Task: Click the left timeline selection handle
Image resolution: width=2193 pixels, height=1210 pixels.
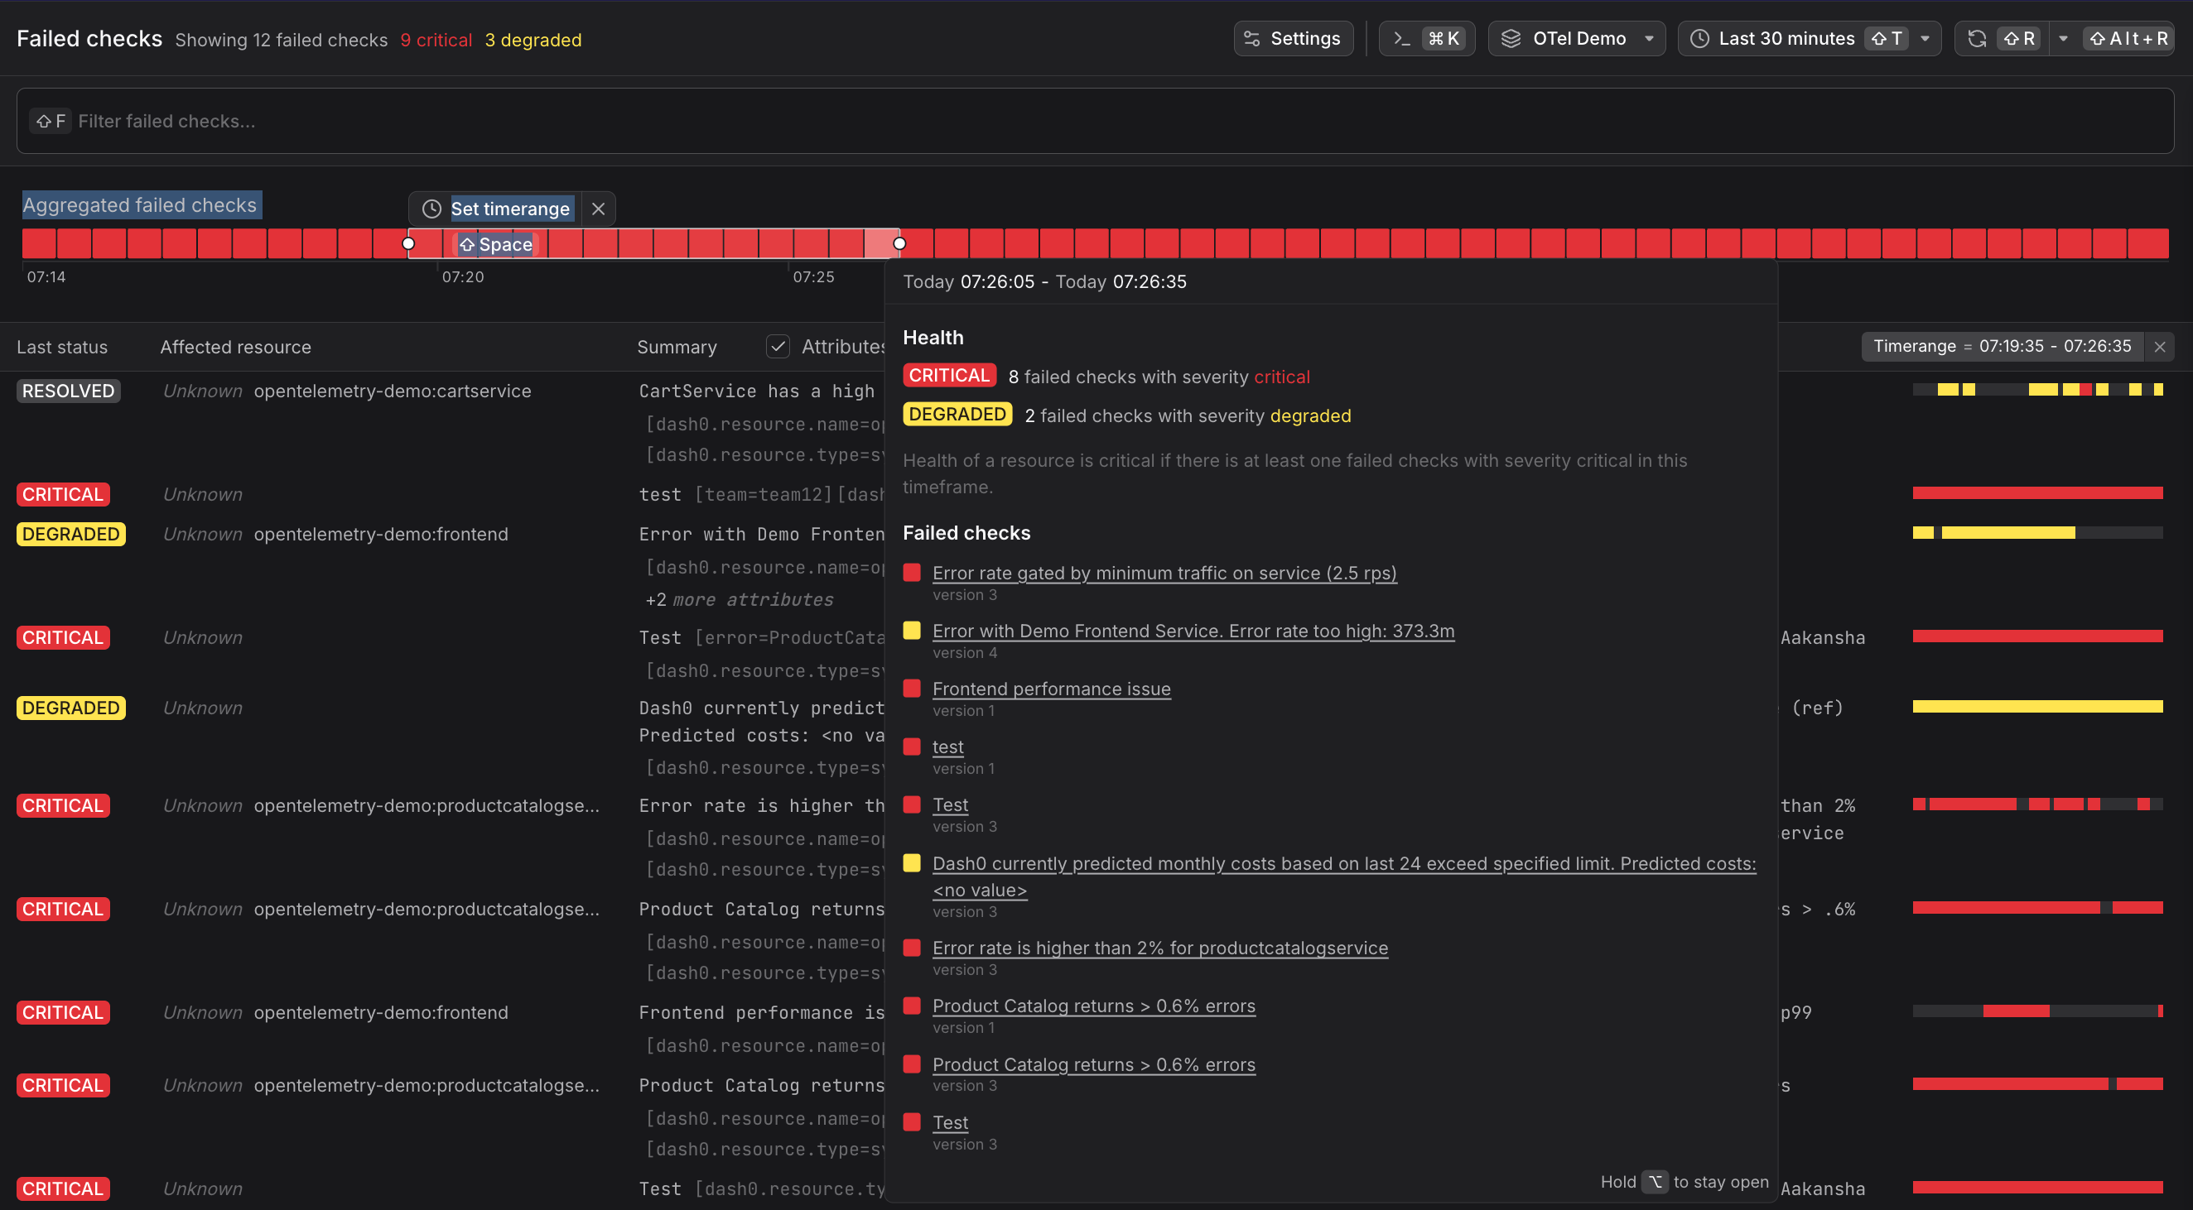Action: point(408,243)
